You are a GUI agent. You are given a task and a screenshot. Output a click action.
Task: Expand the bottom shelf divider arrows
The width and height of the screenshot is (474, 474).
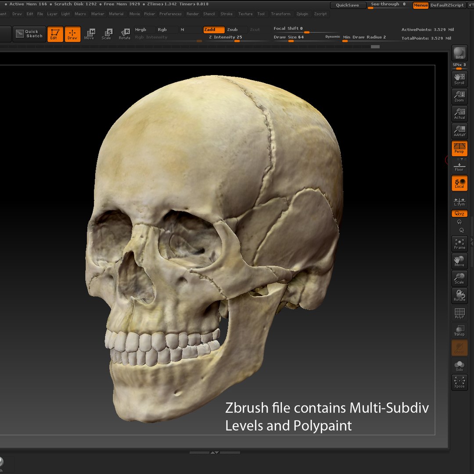tap(215, 452)
